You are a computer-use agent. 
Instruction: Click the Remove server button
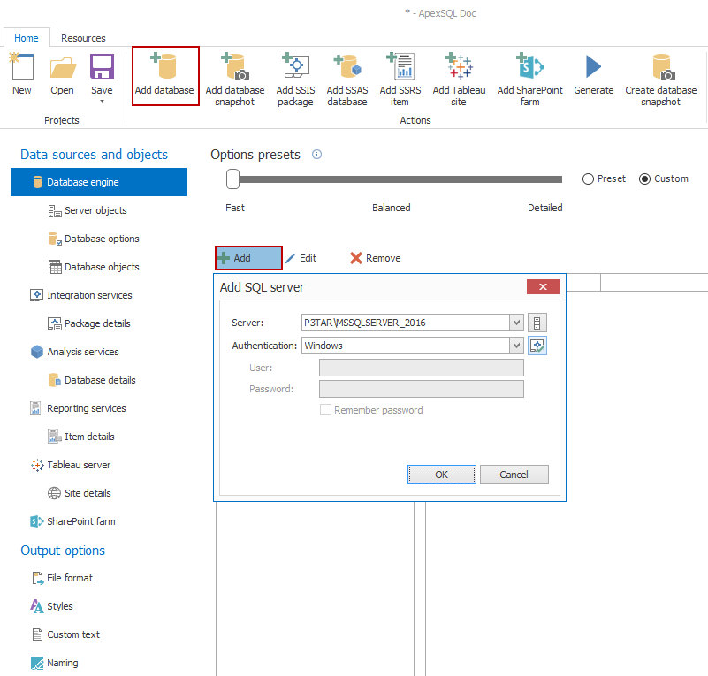(375, 258)
